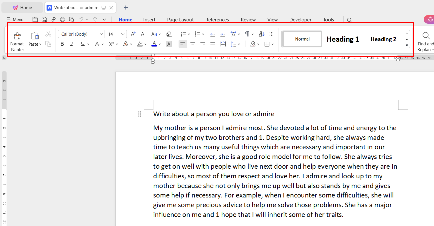Image resolution: width=434 pixels, height=226 pixels.
Task: Apply the Heading 1 style
Action: click(x=343, y=39)
